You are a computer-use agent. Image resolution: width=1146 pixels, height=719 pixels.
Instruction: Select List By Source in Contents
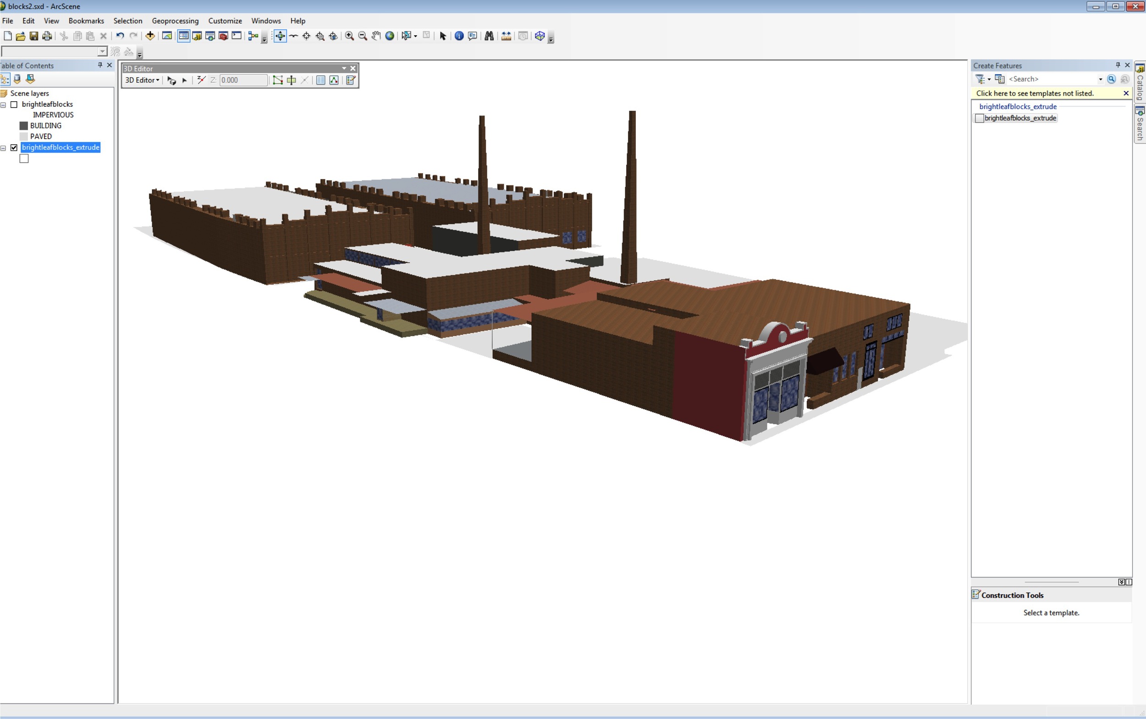coord(17,79)
